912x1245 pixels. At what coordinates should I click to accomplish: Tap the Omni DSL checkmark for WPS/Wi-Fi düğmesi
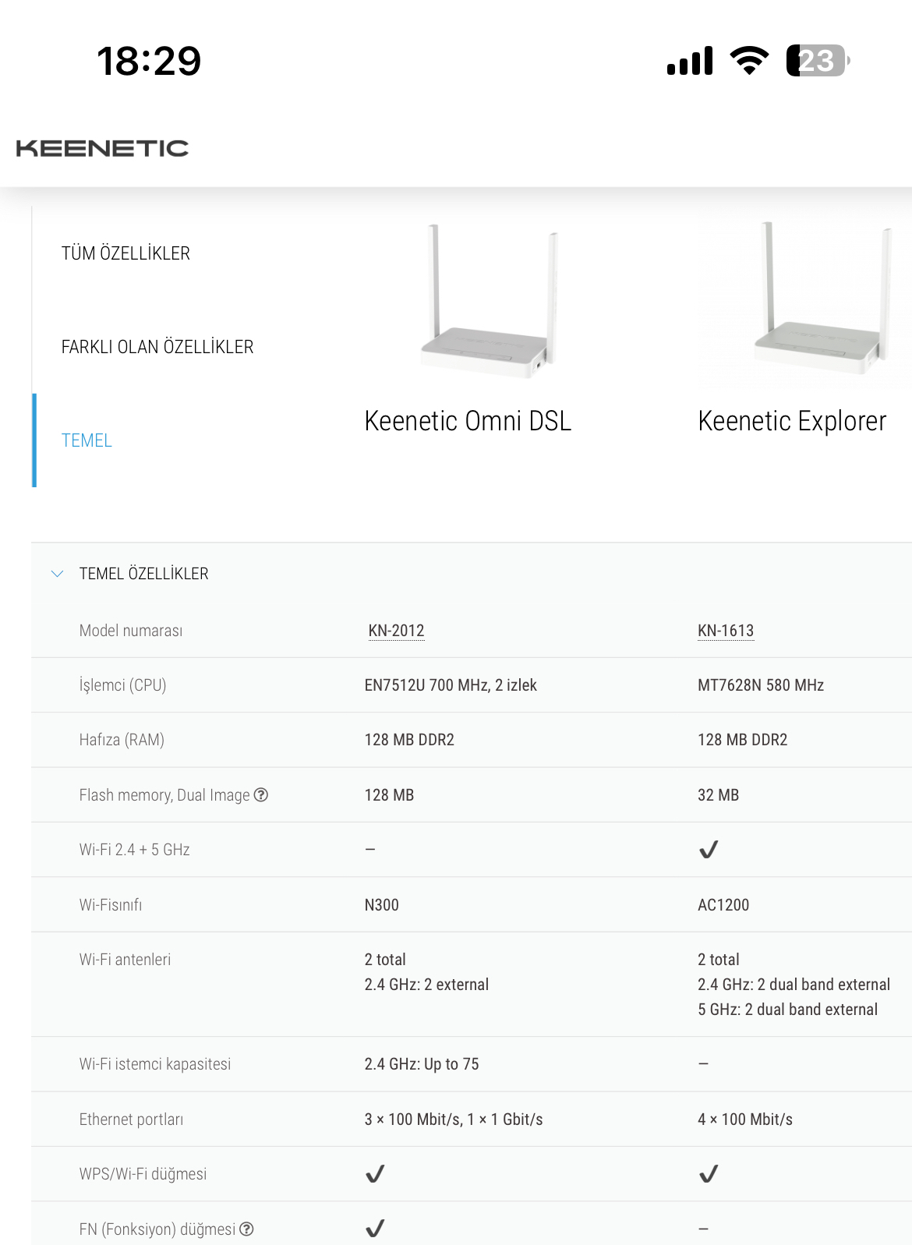coord(375,1174)
